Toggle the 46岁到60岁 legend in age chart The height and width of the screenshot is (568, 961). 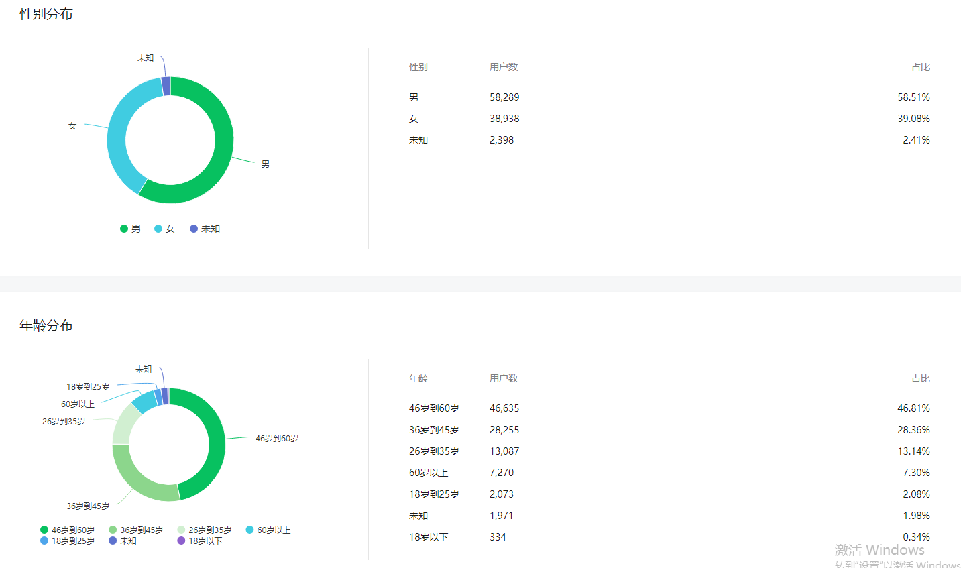[x=67, y=530]
